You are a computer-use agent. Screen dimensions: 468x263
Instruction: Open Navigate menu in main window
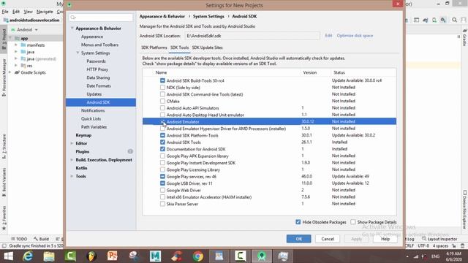tap(45, 12)
